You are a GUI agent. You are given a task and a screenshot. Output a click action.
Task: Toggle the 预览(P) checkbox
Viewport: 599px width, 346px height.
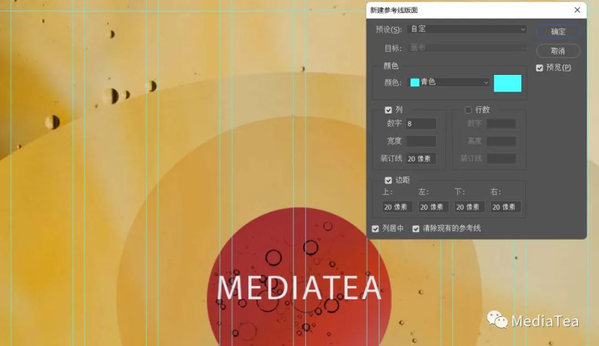coord(540,68)
